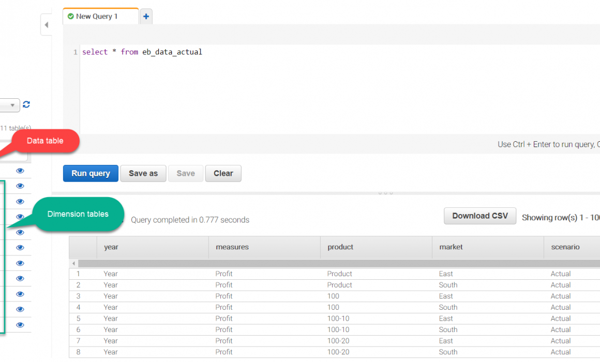Grab the splitter handle between editor and results
The width and height of the screenshot is (600, 362).
[x=385, y=192]
